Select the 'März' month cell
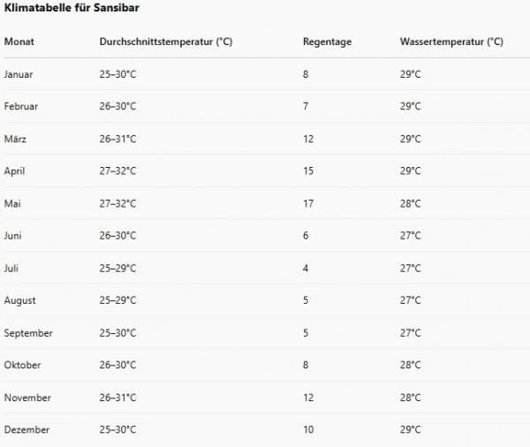This screenshot has height=447, width=530. [x=15, y=139]
